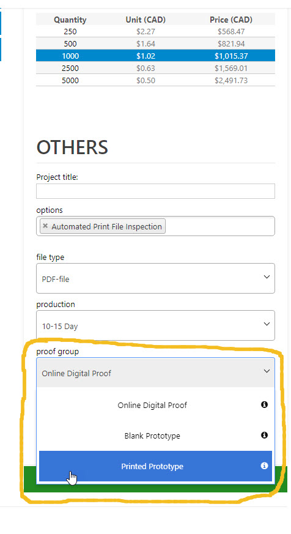This screenshot has height=534, width=291.
Task: Click empty area of options tag field
Action: [219, 226]
